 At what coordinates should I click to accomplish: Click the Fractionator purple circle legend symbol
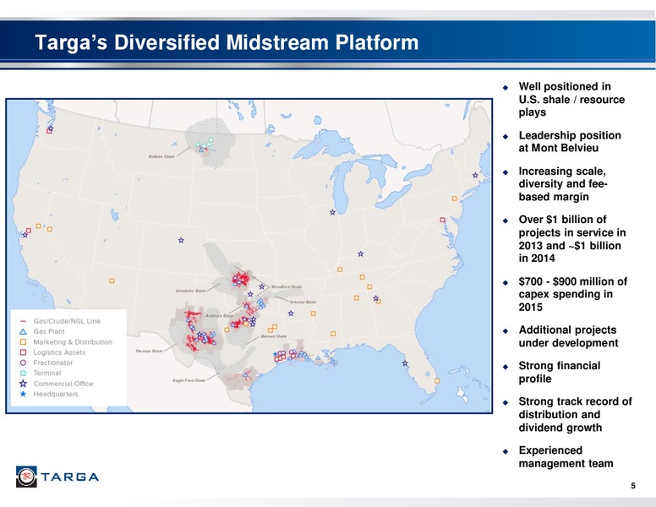23,363
